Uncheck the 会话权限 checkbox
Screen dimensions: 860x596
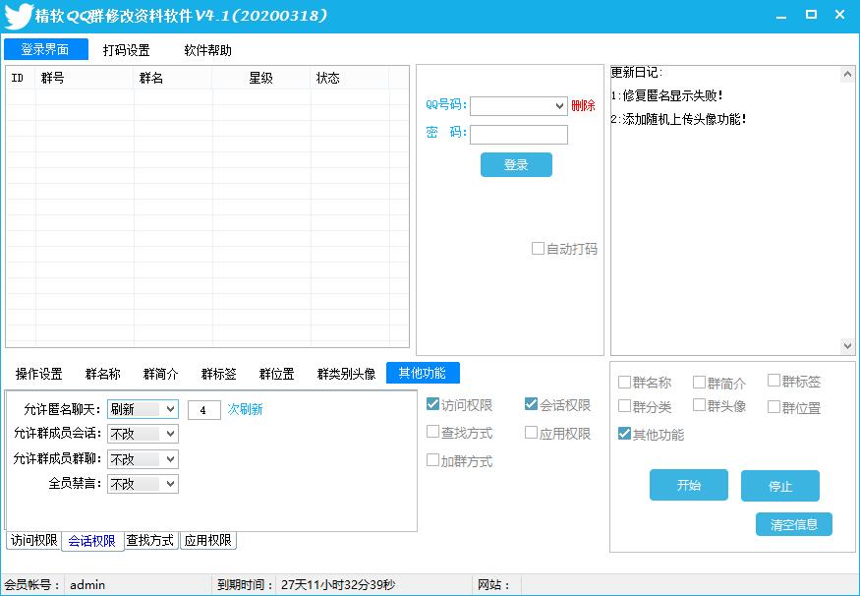(x=531, y=404)
